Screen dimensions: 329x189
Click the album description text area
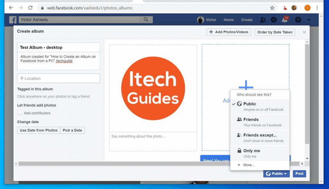[x=58, y=61]
